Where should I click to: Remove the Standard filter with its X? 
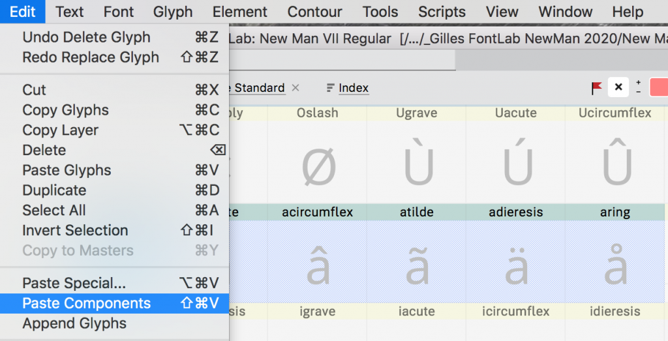point(296,88)
